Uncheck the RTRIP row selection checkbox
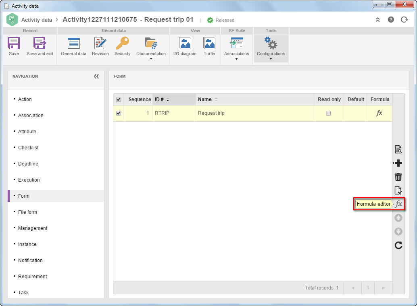This screenshot has height=306, width=417. pyautogui.click(x=119, y=113)
